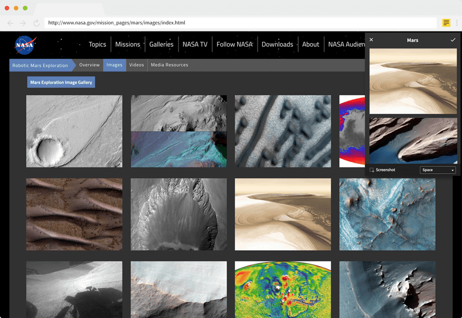Open the crater thumbnail in the gallery
The width and height of the screenshot is (462, 318).
click(74, 131)
